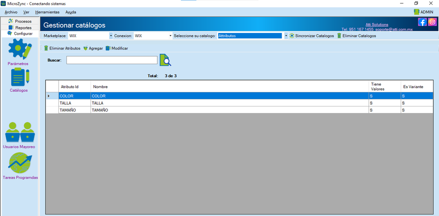Click the ADMIN user label
Viewport: 439px width, 216px height.
[x=427, y=12]
